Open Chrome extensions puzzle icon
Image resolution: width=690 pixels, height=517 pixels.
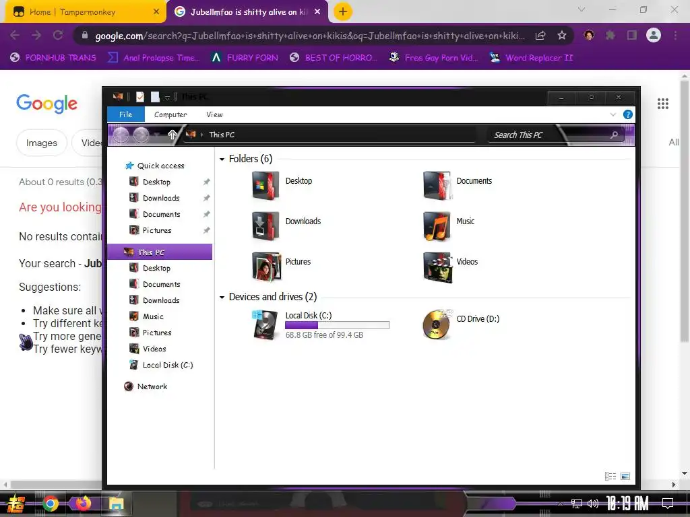[x=610, y=35]
